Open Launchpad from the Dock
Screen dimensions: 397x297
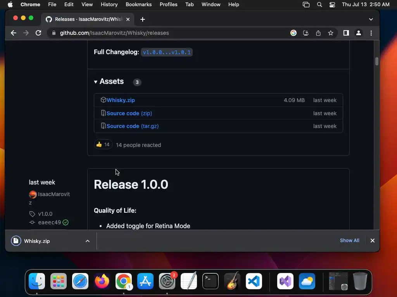(x=59, y=281)
